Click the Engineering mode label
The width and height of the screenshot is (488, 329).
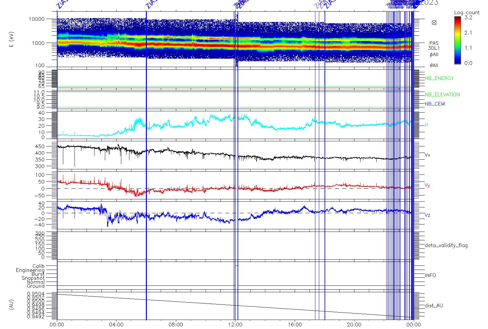tap(30, 270)
